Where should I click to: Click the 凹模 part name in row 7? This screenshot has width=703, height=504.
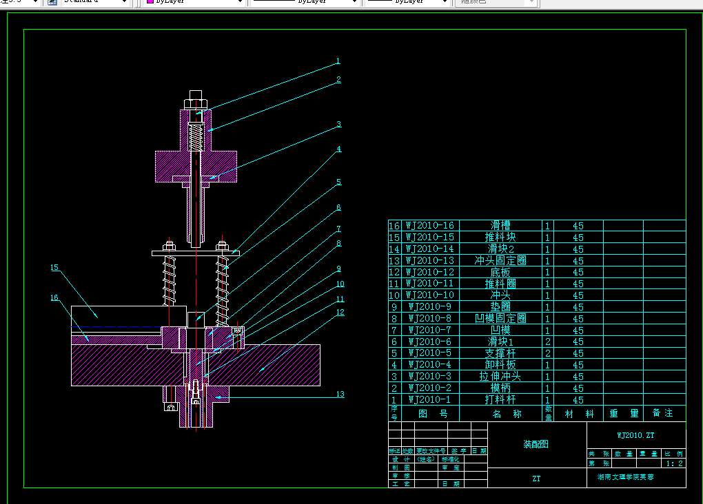[500, 330]
